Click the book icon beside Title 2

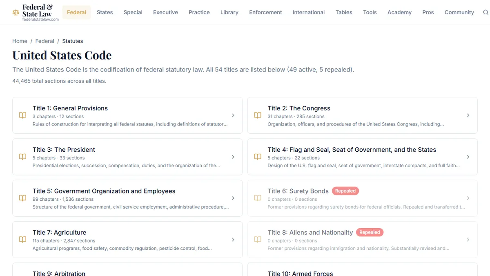258,115
